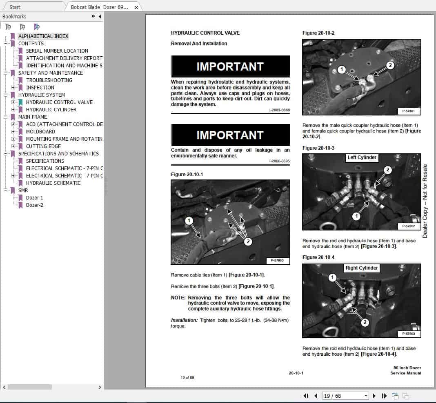Open the HYDRAULIC SCHEMATIC bookmark
The width and height of the screenshot is (436, 403).
click(x=53, y=183)
